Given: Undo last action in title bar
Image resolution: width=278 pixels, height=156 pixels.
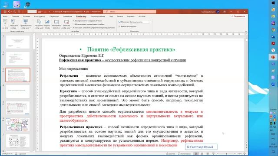Looking at the screenshot, I should pyautogui.click(x=9, y=12).
